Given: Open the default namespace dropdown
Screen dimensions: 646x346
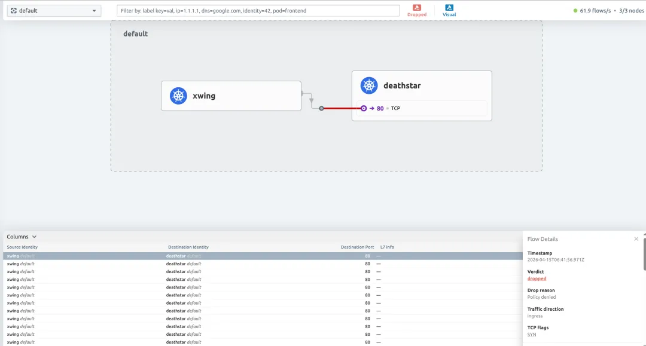Looking at the screenshot, I should tap(54, 11).
